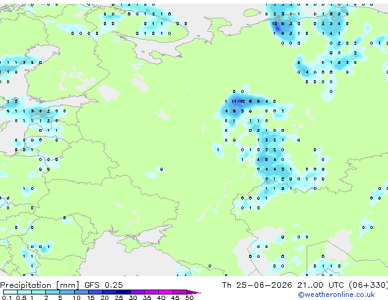Click the 0.5–1 mm legend color swatch
Image resolution: width=388 pixels, height=300 pixels.
(24, 292)
